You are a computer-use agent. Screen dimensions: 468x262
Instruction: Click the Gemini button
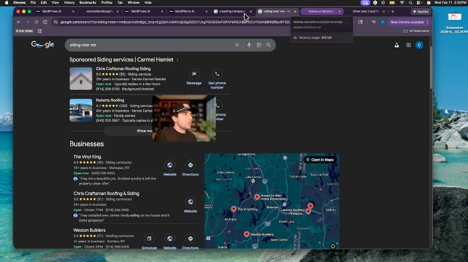click(421, 11)
